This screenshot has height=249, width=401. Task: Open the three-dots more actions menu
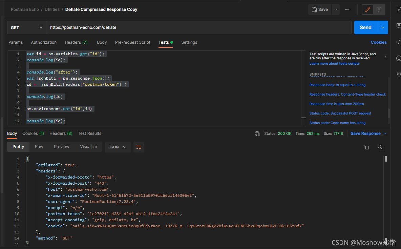tap(348, 9)
